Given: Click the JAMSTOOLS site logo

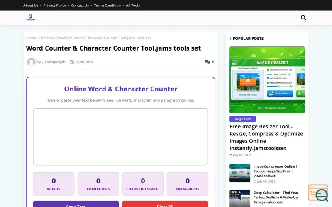Looking at the screenshot, I should coord(30,17).
